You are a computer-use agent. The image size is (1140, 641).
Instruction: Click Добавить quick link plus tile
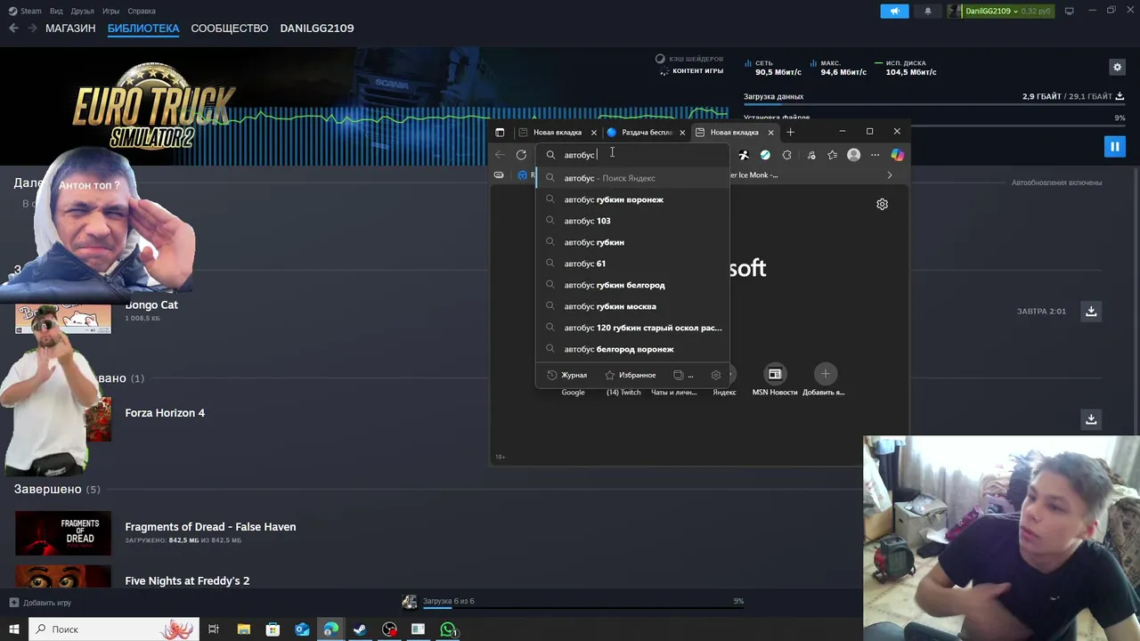(x=825, y=380)
